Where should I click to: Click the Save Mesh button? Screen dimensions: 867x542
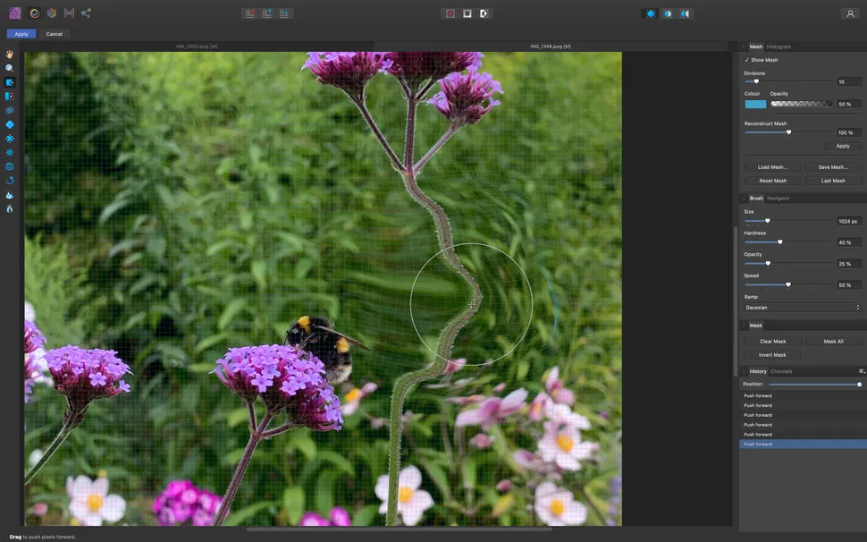[x=831, y=167]
